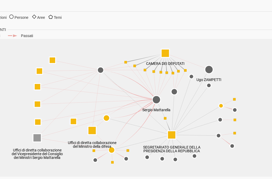Click the Passati legend label
The width and height of the screenshot is (272, 179).
click(x=27, y=36)
